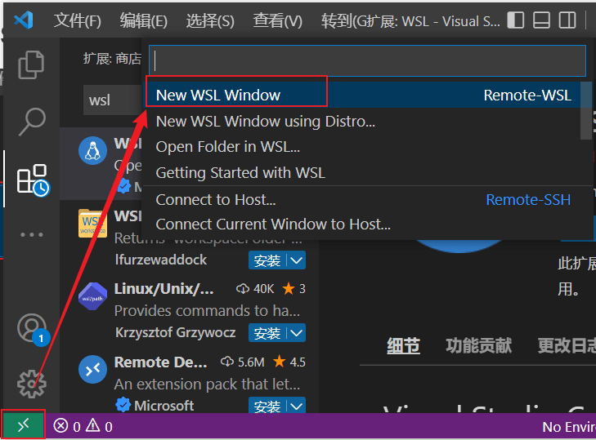Toggle bottom panel layout icon

541,20
